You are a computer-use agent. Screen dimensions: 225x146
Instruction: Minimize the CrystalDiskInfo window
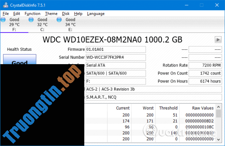186,5
